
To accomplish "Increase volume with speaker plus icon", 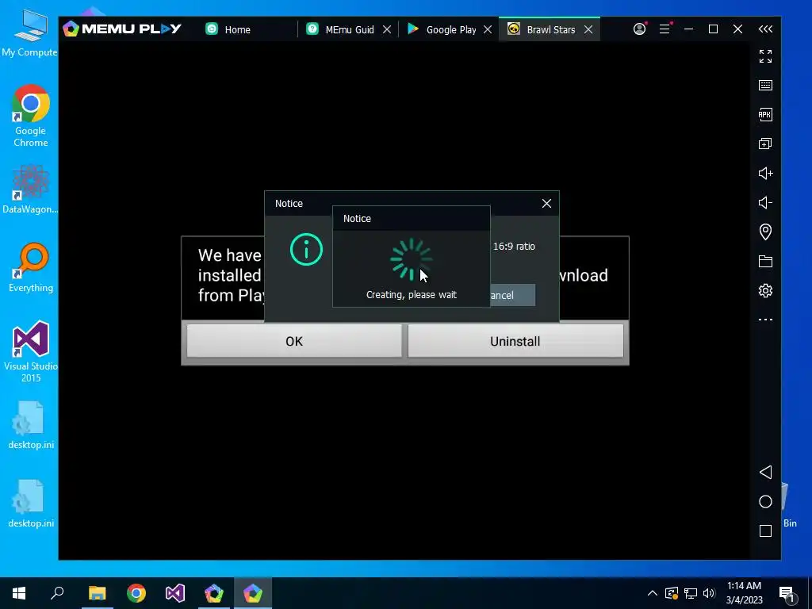I will pos(765,173).
